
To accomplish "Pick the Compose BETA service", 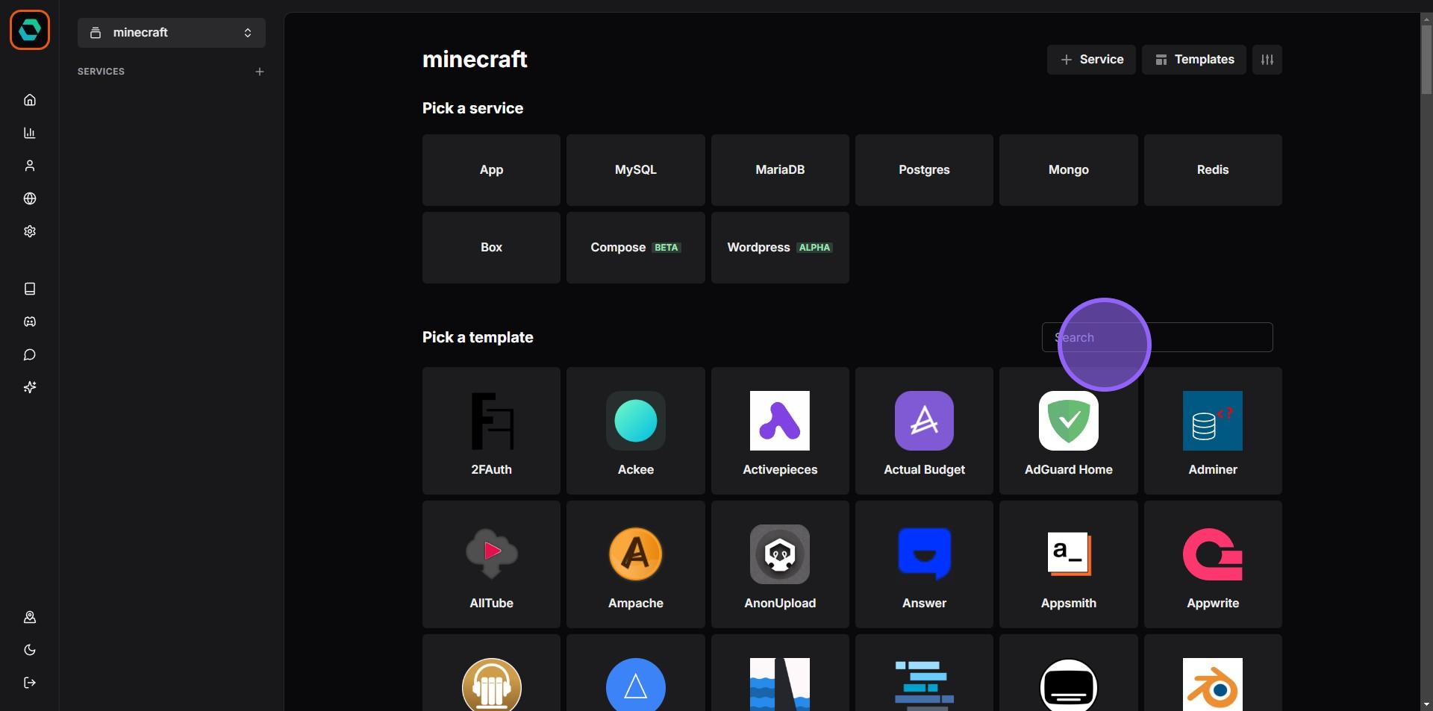I will [636, 248].
